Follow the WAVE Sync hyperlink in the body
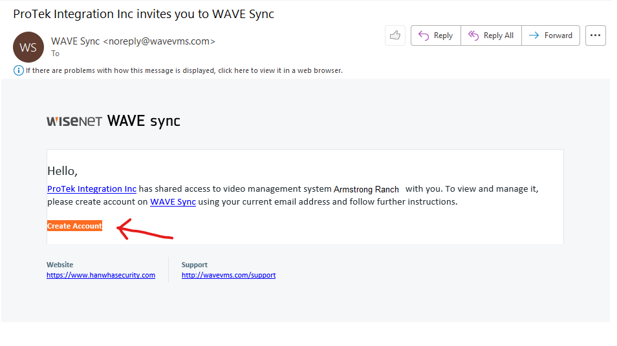The width and height of the screenshot is (617, 346). (x=173, y=202)
